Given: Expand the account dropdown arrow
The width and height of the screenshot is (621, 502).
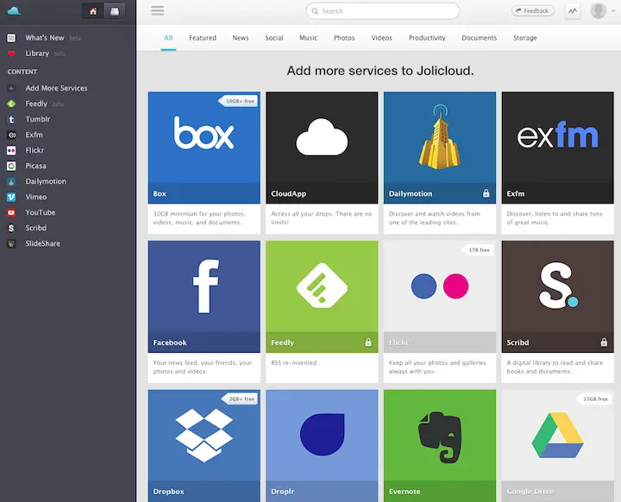Looking at the screenshot, I should click(x=613, y=11).
